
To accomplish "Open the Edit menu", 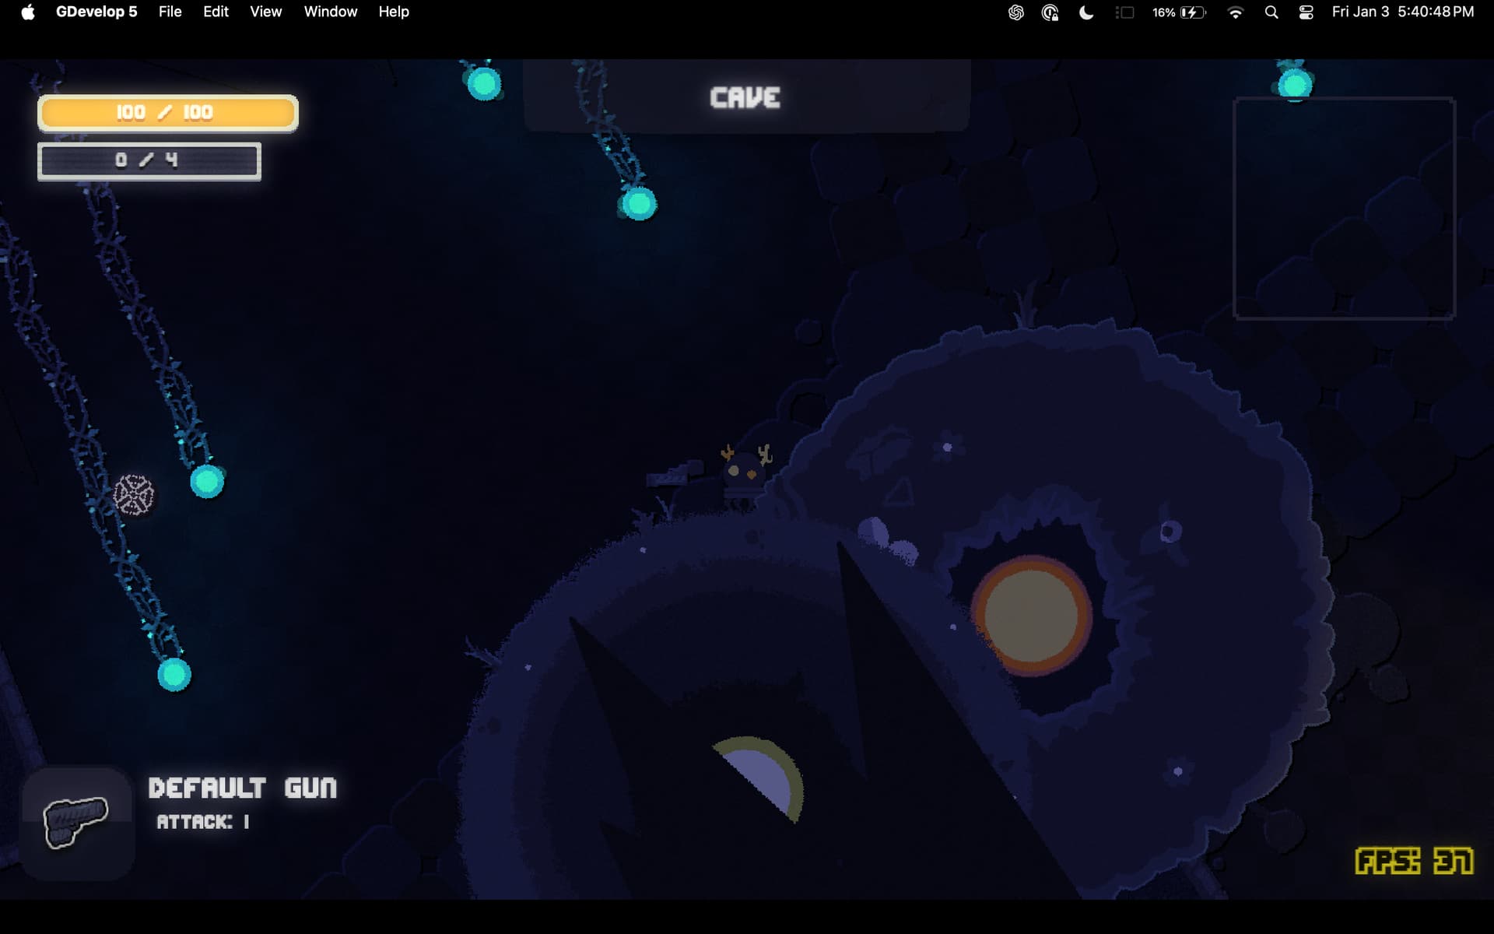I will pos(216,12).
